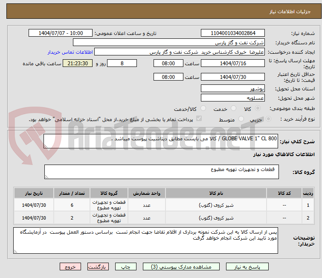Viewport: 322px width, 278px height.
Task: Toggle the treasury bonds payment checkbox
Action: 198,119
